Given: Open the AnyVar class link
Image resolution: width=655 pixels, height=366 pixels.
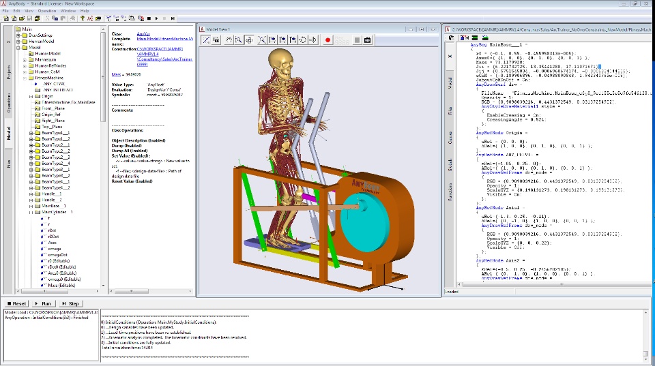Looking at the screenshot, I should pos(143,34).
